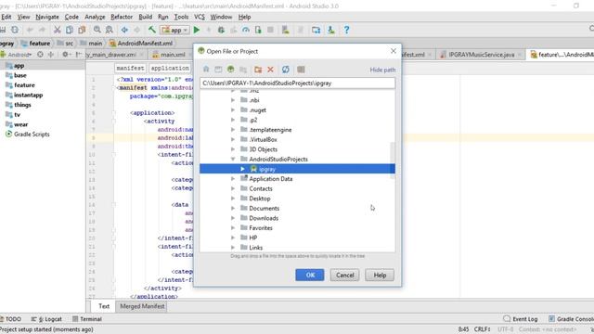
Task: Click the Make Project hammer icon
Action: [152, 30]
